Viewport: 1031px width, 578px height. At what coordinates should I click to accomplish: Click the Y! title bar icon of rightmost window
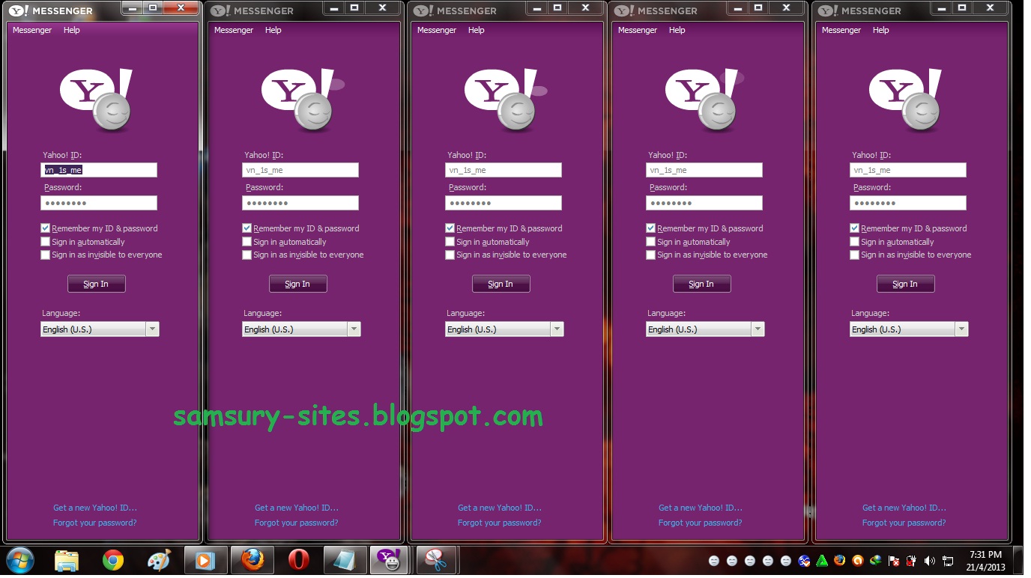[828, 10]
